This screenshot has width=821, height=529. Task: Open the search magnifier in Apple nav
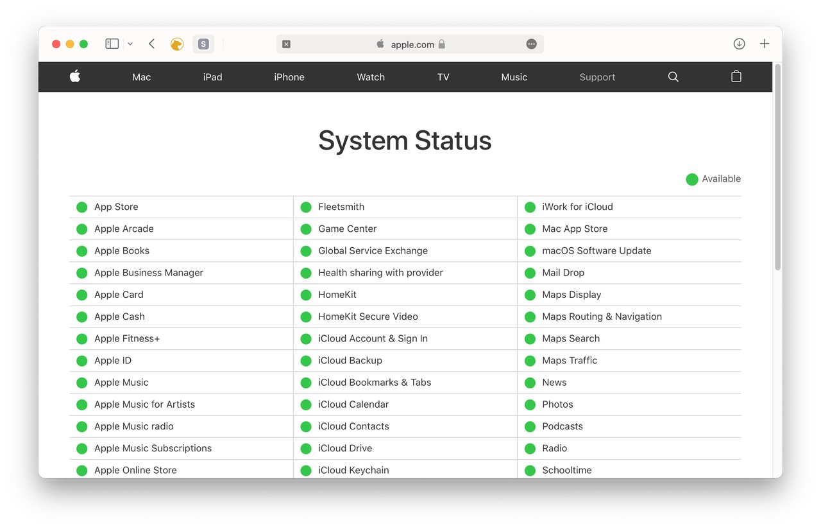pyautogui.click(x=673, y=76)
